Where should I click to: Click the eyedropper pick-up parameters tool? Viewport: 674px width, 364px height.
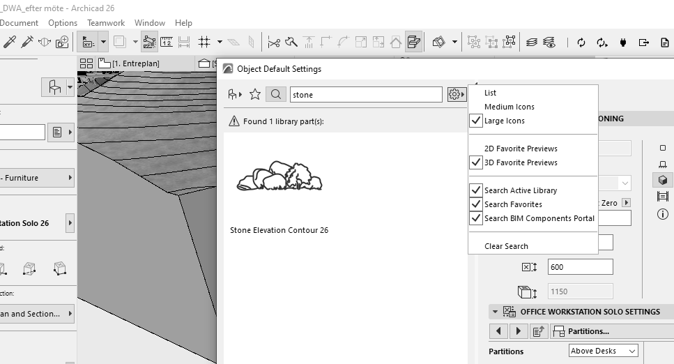(x=9, y=43)
